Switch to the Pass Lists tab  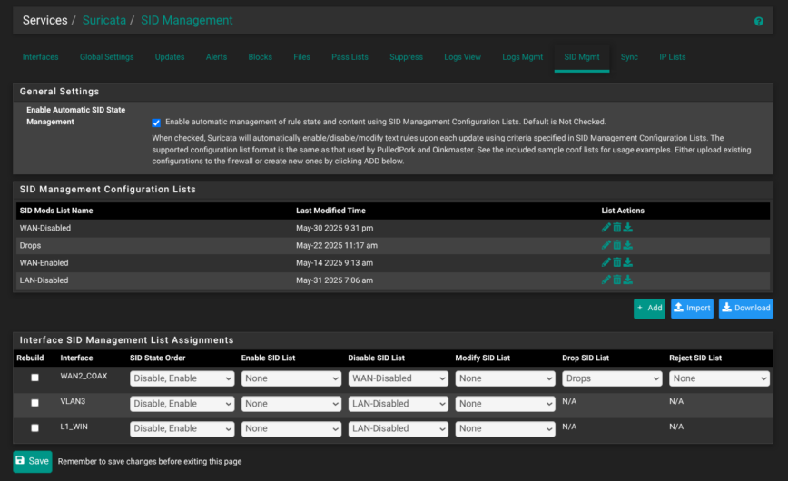pos(350,57)
